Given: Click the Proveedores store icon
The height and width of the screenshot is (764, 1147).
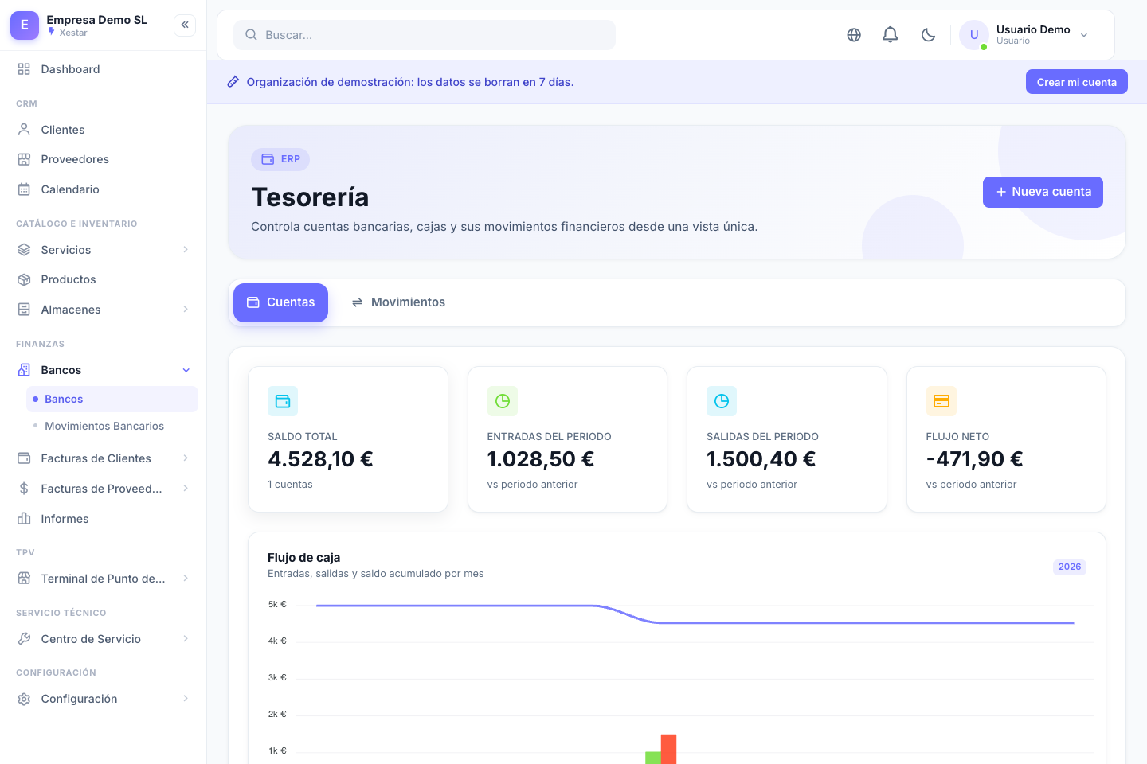Looking at the screenshot, I should (24, 159).
